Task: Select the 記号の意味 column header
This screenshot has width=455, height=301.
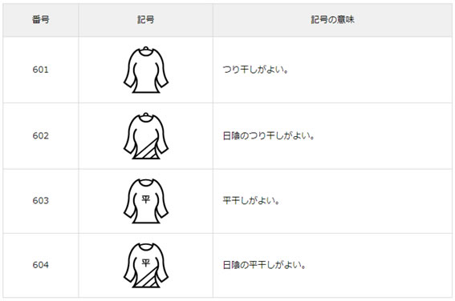Action: click(332, 20)
